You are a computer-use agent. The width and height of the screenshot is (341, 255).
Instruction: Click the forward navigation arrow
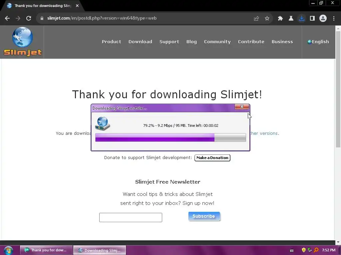click(18, 18)
